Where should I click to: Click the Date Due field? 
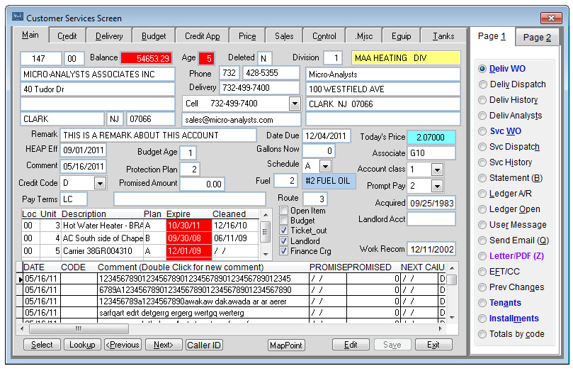click(327, 136)
